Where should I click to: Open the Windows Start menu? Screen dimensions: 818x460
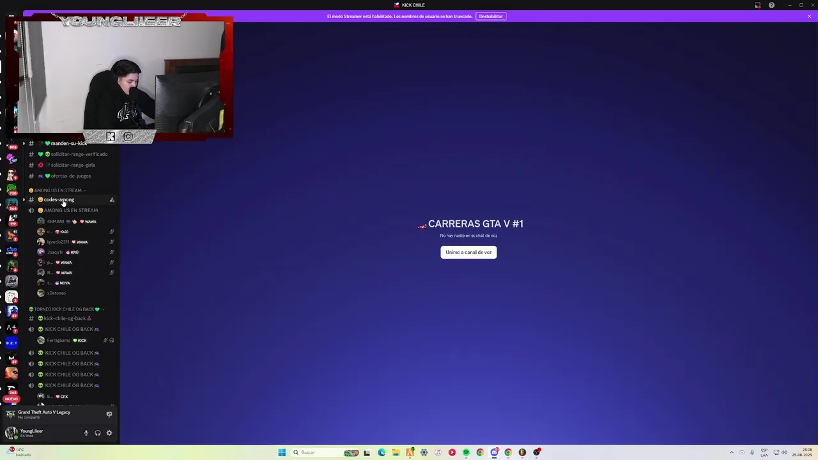282,452
